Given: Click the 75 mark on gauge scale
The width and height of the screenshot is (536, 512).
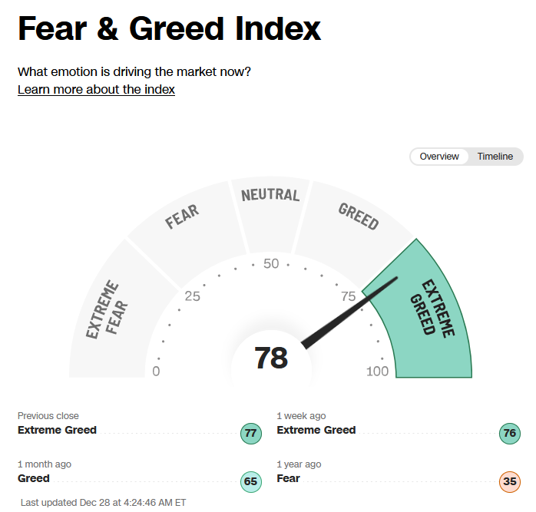Looking at the screenshot, I should [349, 296].
